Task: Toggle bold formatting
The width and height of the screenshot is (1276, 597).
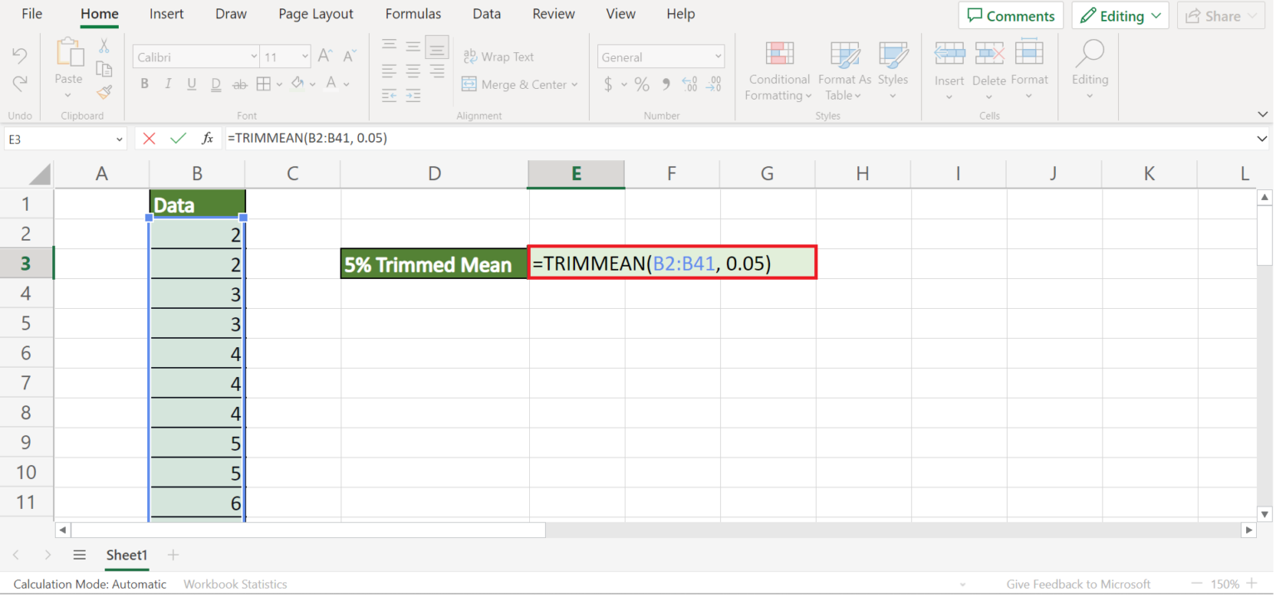Action: 145,83
